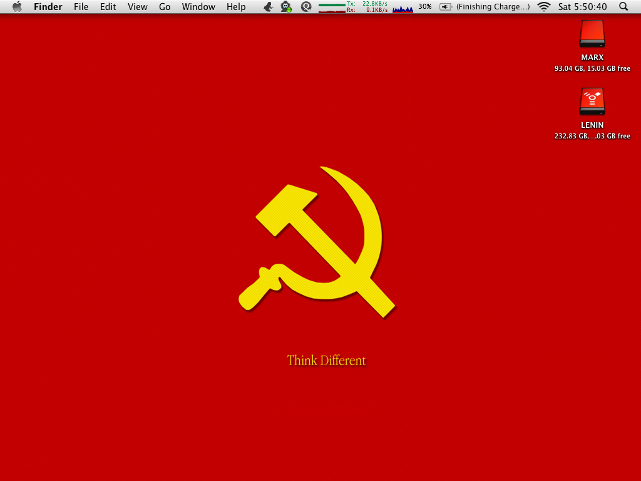The image size is (641, 481).
Task: Expand the View menu
Action: pos(137,7)
